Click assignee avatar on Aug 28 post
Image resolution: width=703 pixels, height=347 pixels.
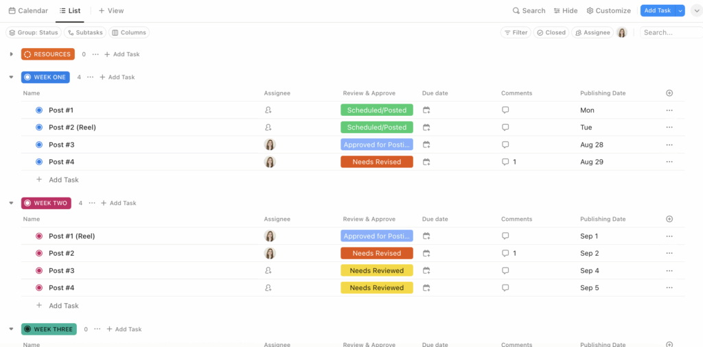click(269, 145)
